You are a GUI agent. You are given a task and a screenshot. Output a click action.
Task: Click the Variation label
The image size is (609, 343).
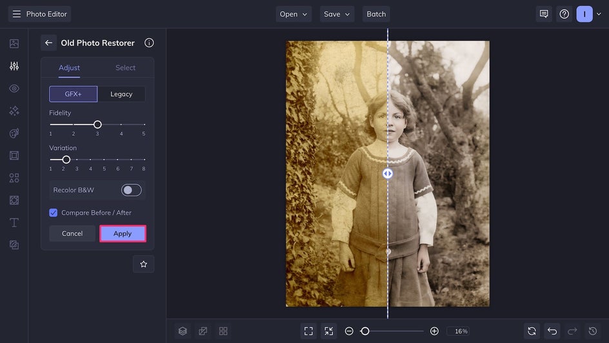[63, 148]
